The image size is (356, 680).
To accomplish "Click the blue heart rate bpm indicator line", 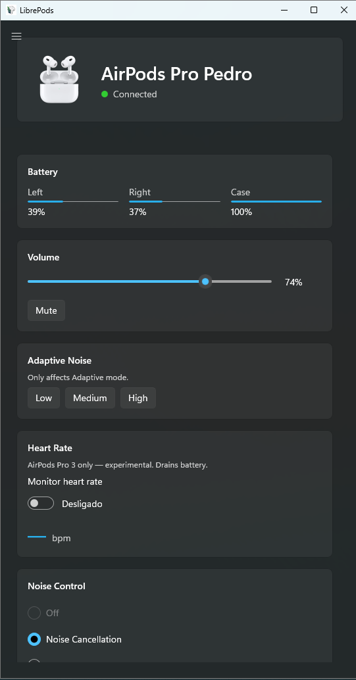I will (x=37, y=537).
